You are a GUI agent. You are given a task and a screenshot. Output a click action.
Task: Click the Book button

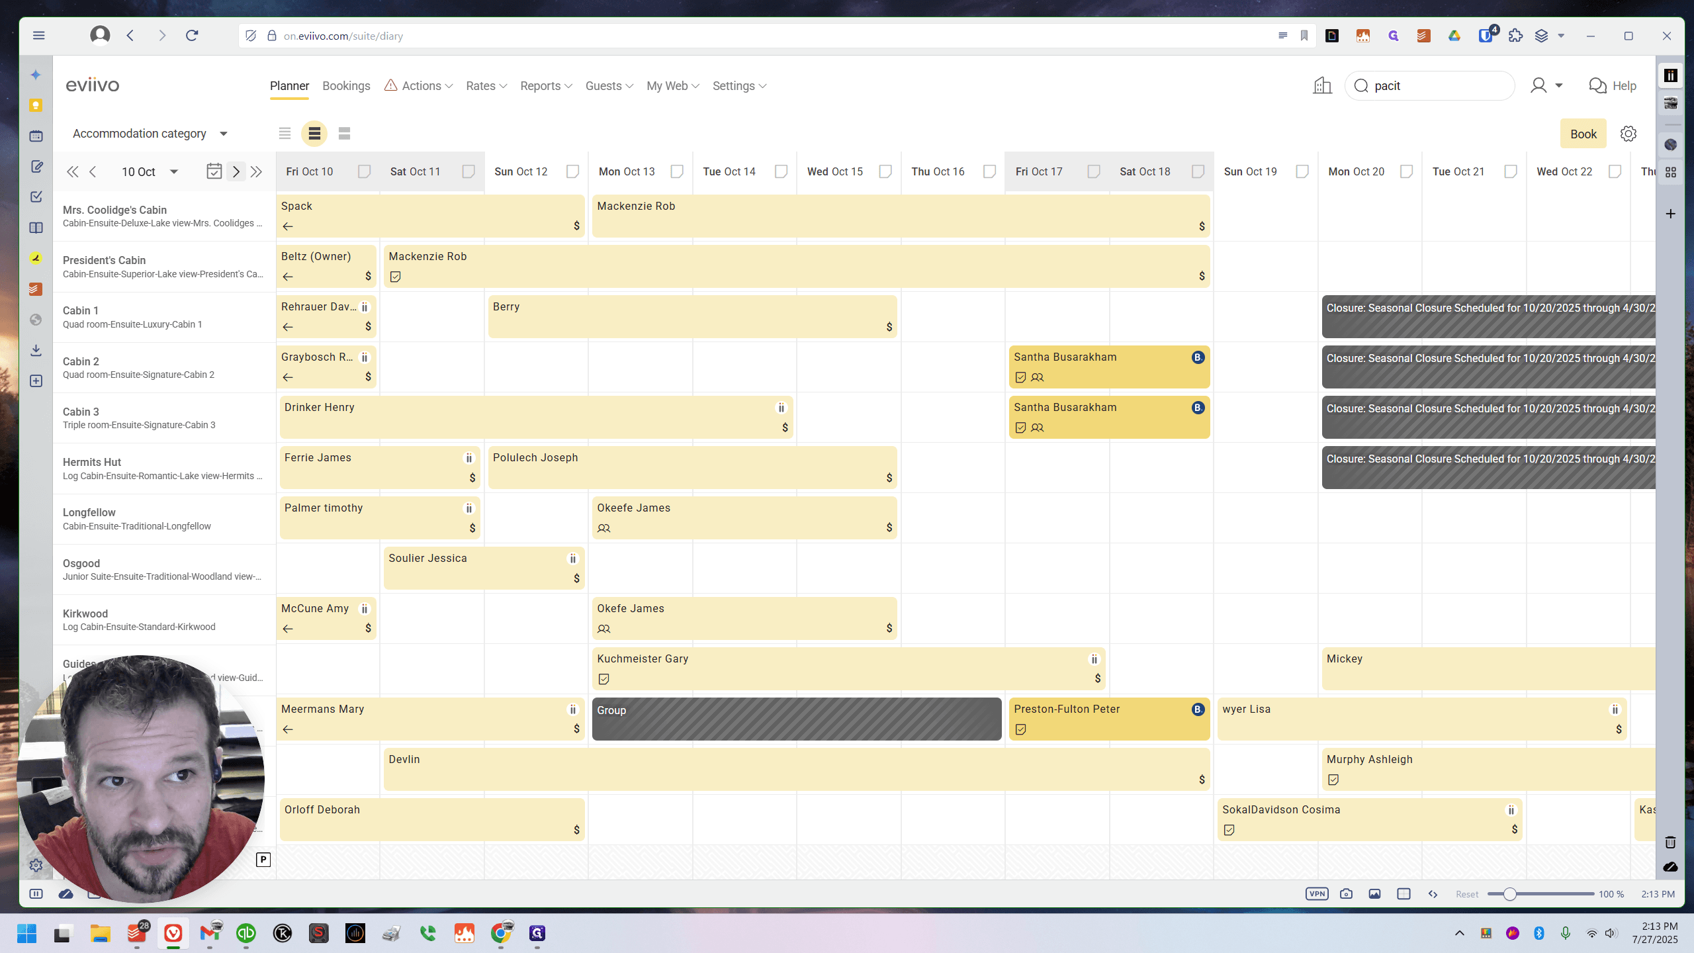[x=1583, y=134]
